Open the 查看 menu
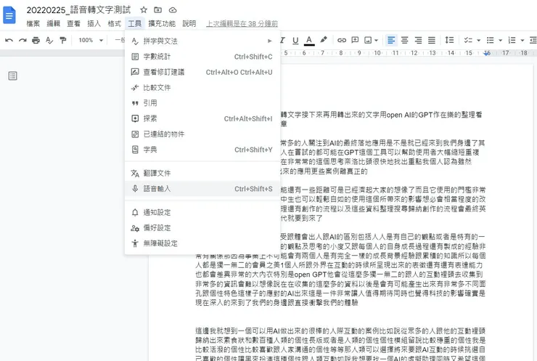537x361 pixels. coord(73,24)
